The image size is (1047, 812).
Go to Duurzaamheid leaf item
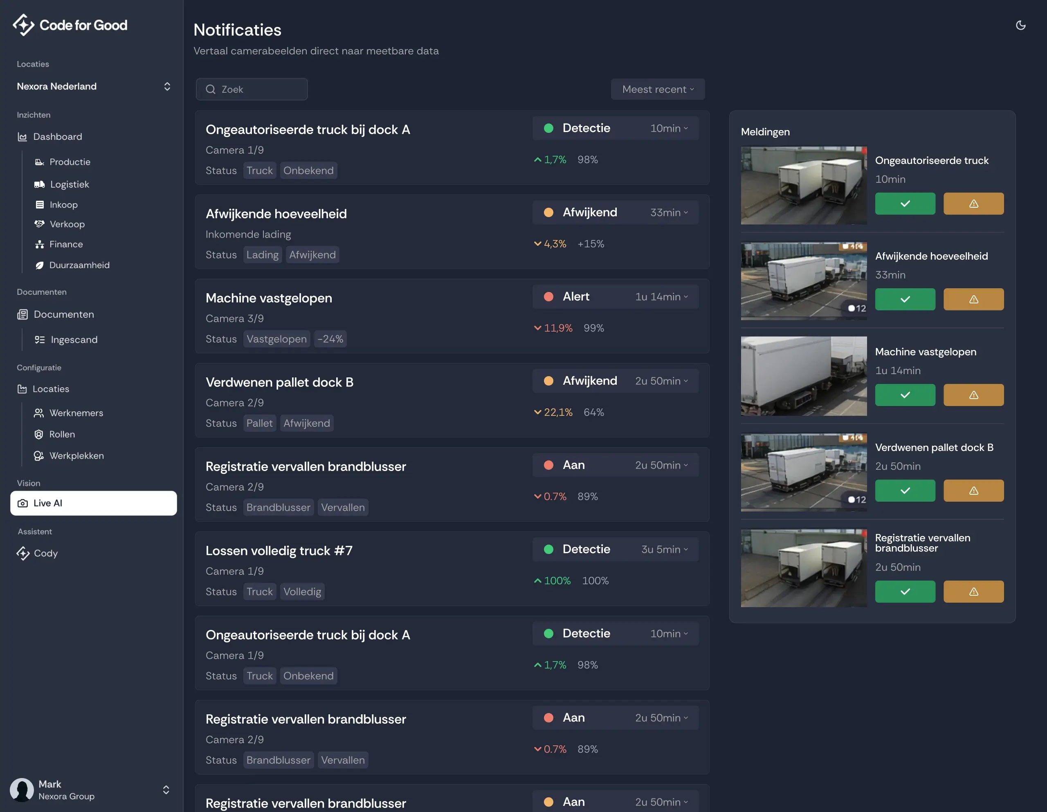pyautogui.click(x=79, y=265)
